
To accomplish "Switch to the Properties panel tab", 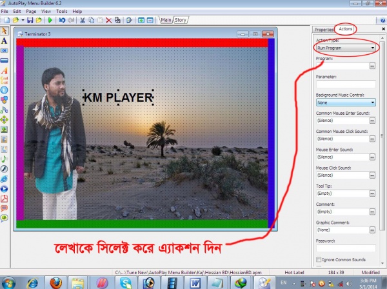I will click(324, 30).
